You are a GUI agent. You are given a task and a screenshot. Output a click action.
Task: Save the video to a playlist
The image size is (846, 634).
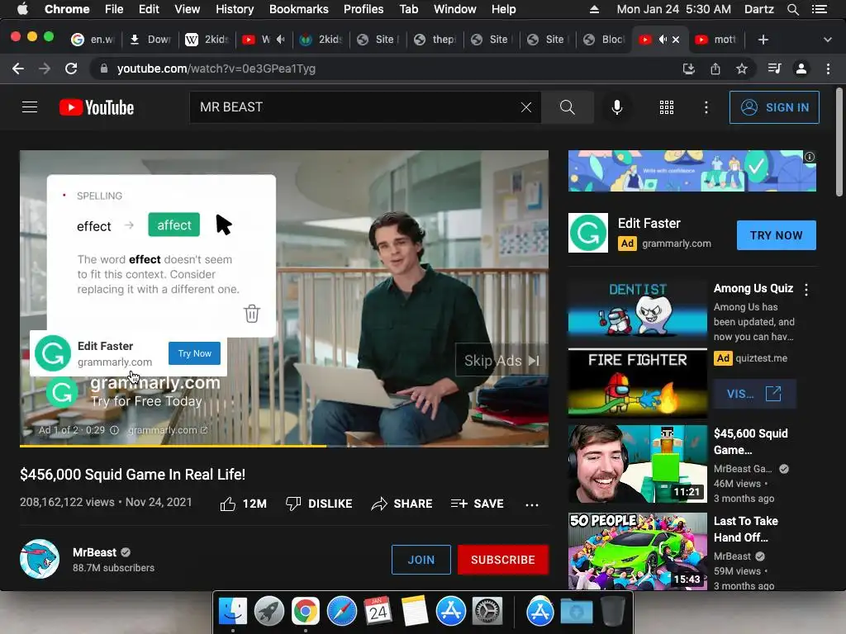pyautogui.click(x=477, y=504)
